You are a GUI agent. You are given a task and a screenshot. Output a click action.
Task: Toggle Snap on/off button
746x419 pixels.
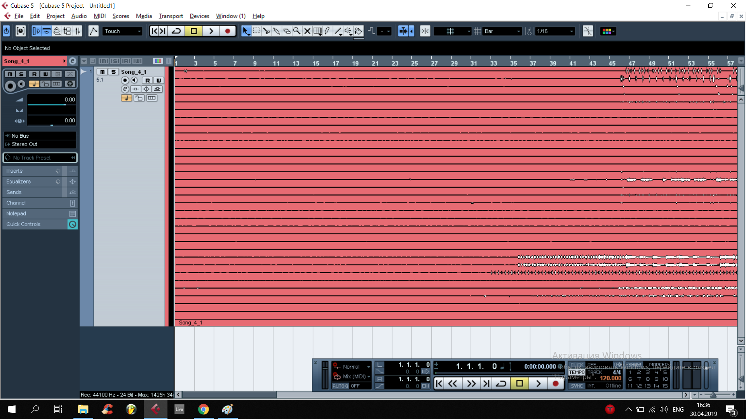click(425, 31)
